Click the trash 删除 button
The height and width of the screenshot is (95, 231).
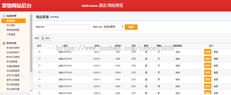(x=45, y=38)
